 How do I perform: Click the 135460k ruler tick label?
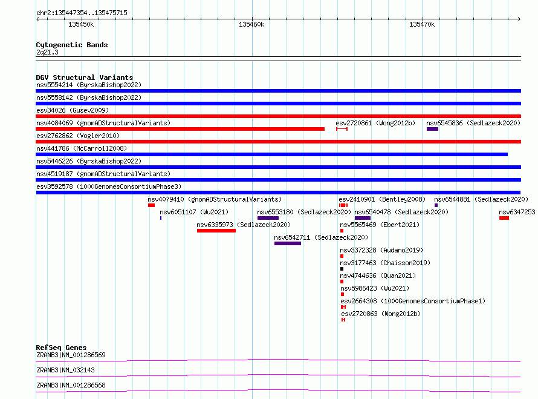point(251,24)
